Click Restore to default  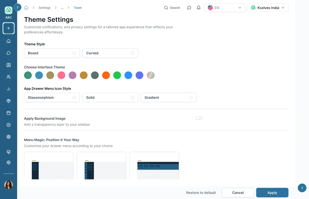(x=201, y=193)
